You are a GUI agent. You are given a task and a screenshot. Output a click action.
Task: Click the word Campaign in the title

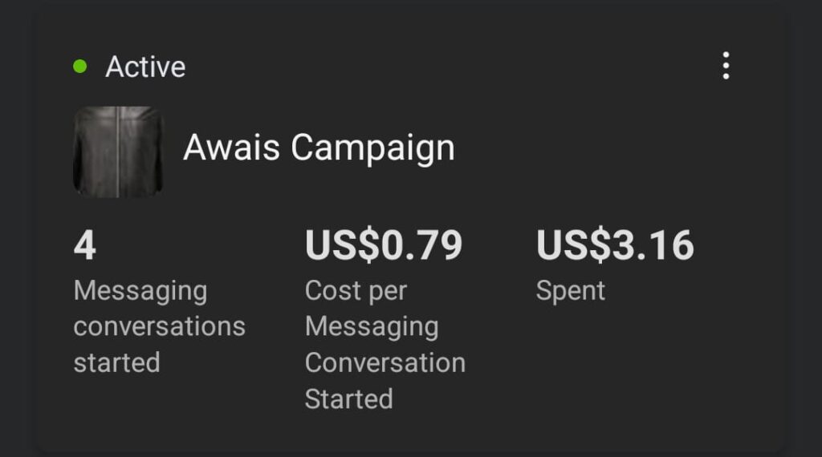click(372, 148)
